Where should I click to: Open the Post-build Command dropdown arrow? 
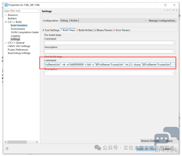(173, 65)
